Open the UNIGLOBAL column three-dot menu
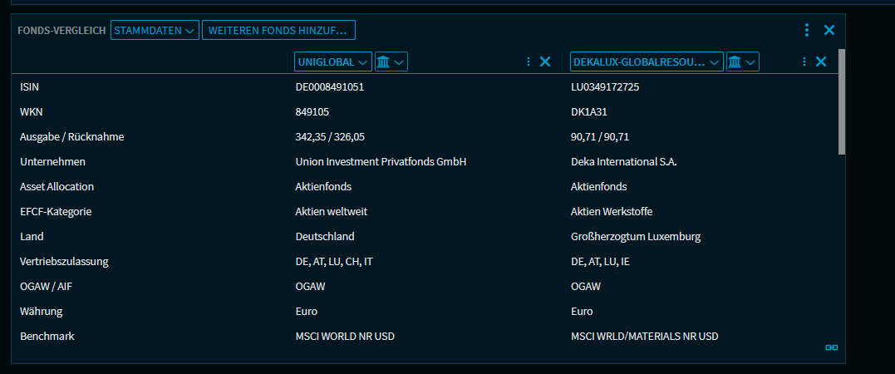The image size is (895, 374). click(529, 62)
